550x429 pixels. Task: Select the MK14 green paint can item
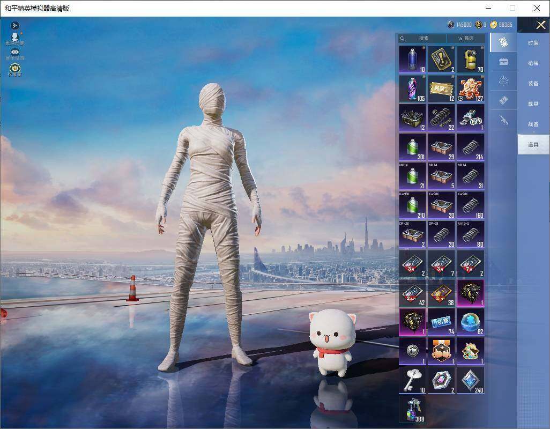413,176
